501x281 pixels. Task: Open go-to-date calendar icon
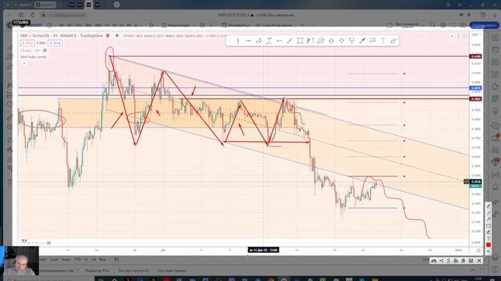pos(117,260)
